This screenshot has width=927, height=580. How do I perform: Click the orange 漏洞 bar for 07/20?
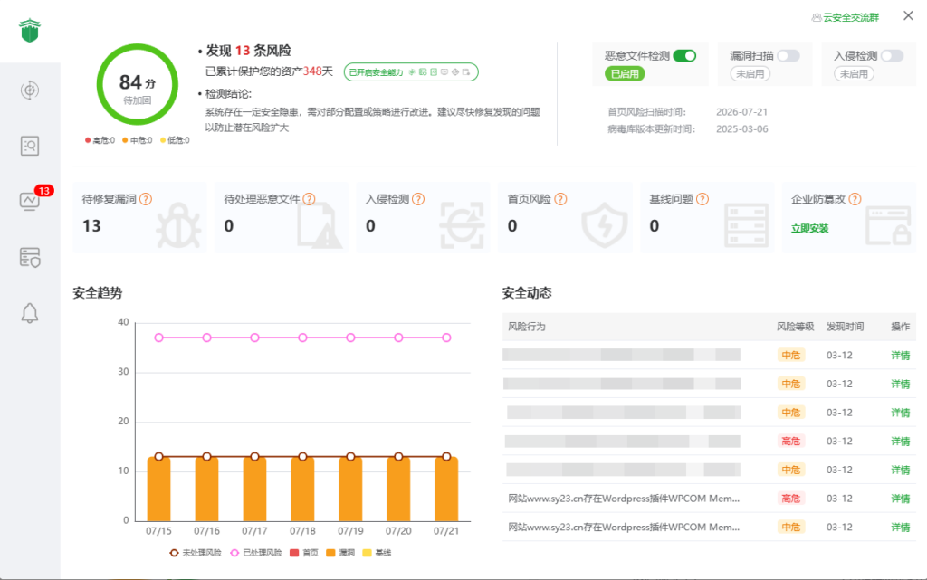398,489
